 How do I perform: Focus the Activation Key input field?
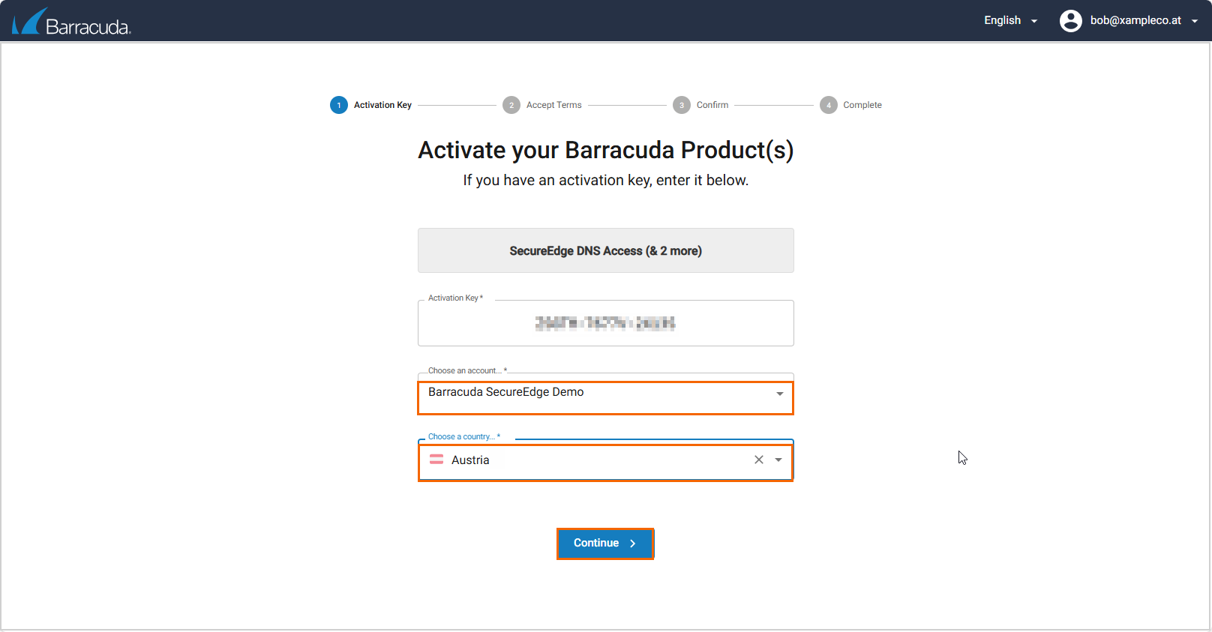click(605, 323)
